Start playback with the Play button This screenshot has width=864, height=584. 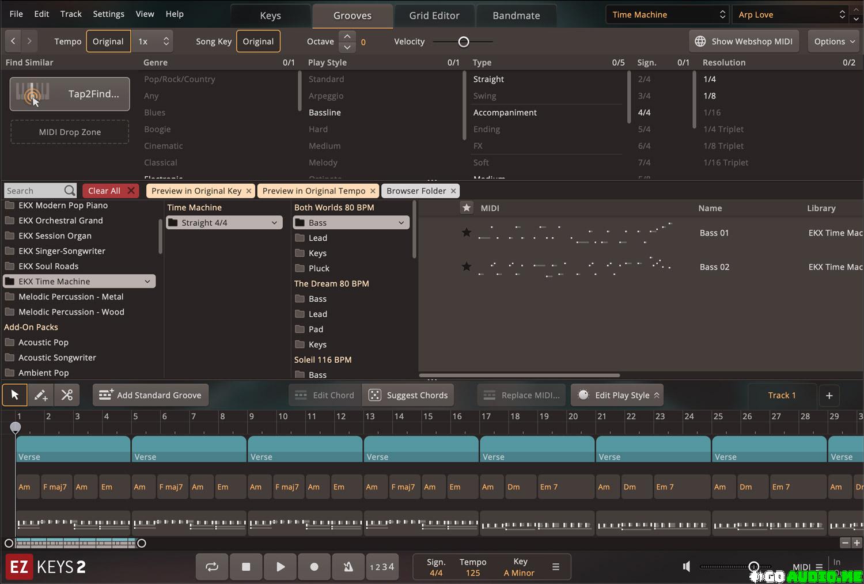click(281, 567)
